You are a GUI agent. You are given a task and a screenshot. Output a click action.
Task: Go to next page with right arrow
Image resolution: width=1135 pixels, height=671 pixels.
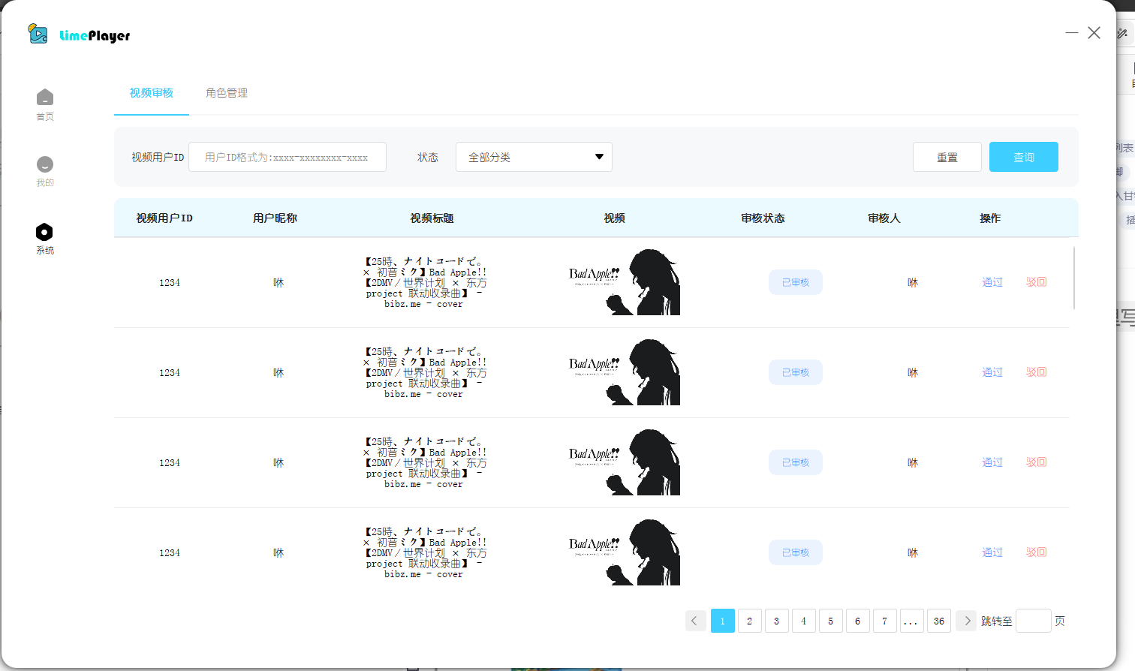coord(967,621)
